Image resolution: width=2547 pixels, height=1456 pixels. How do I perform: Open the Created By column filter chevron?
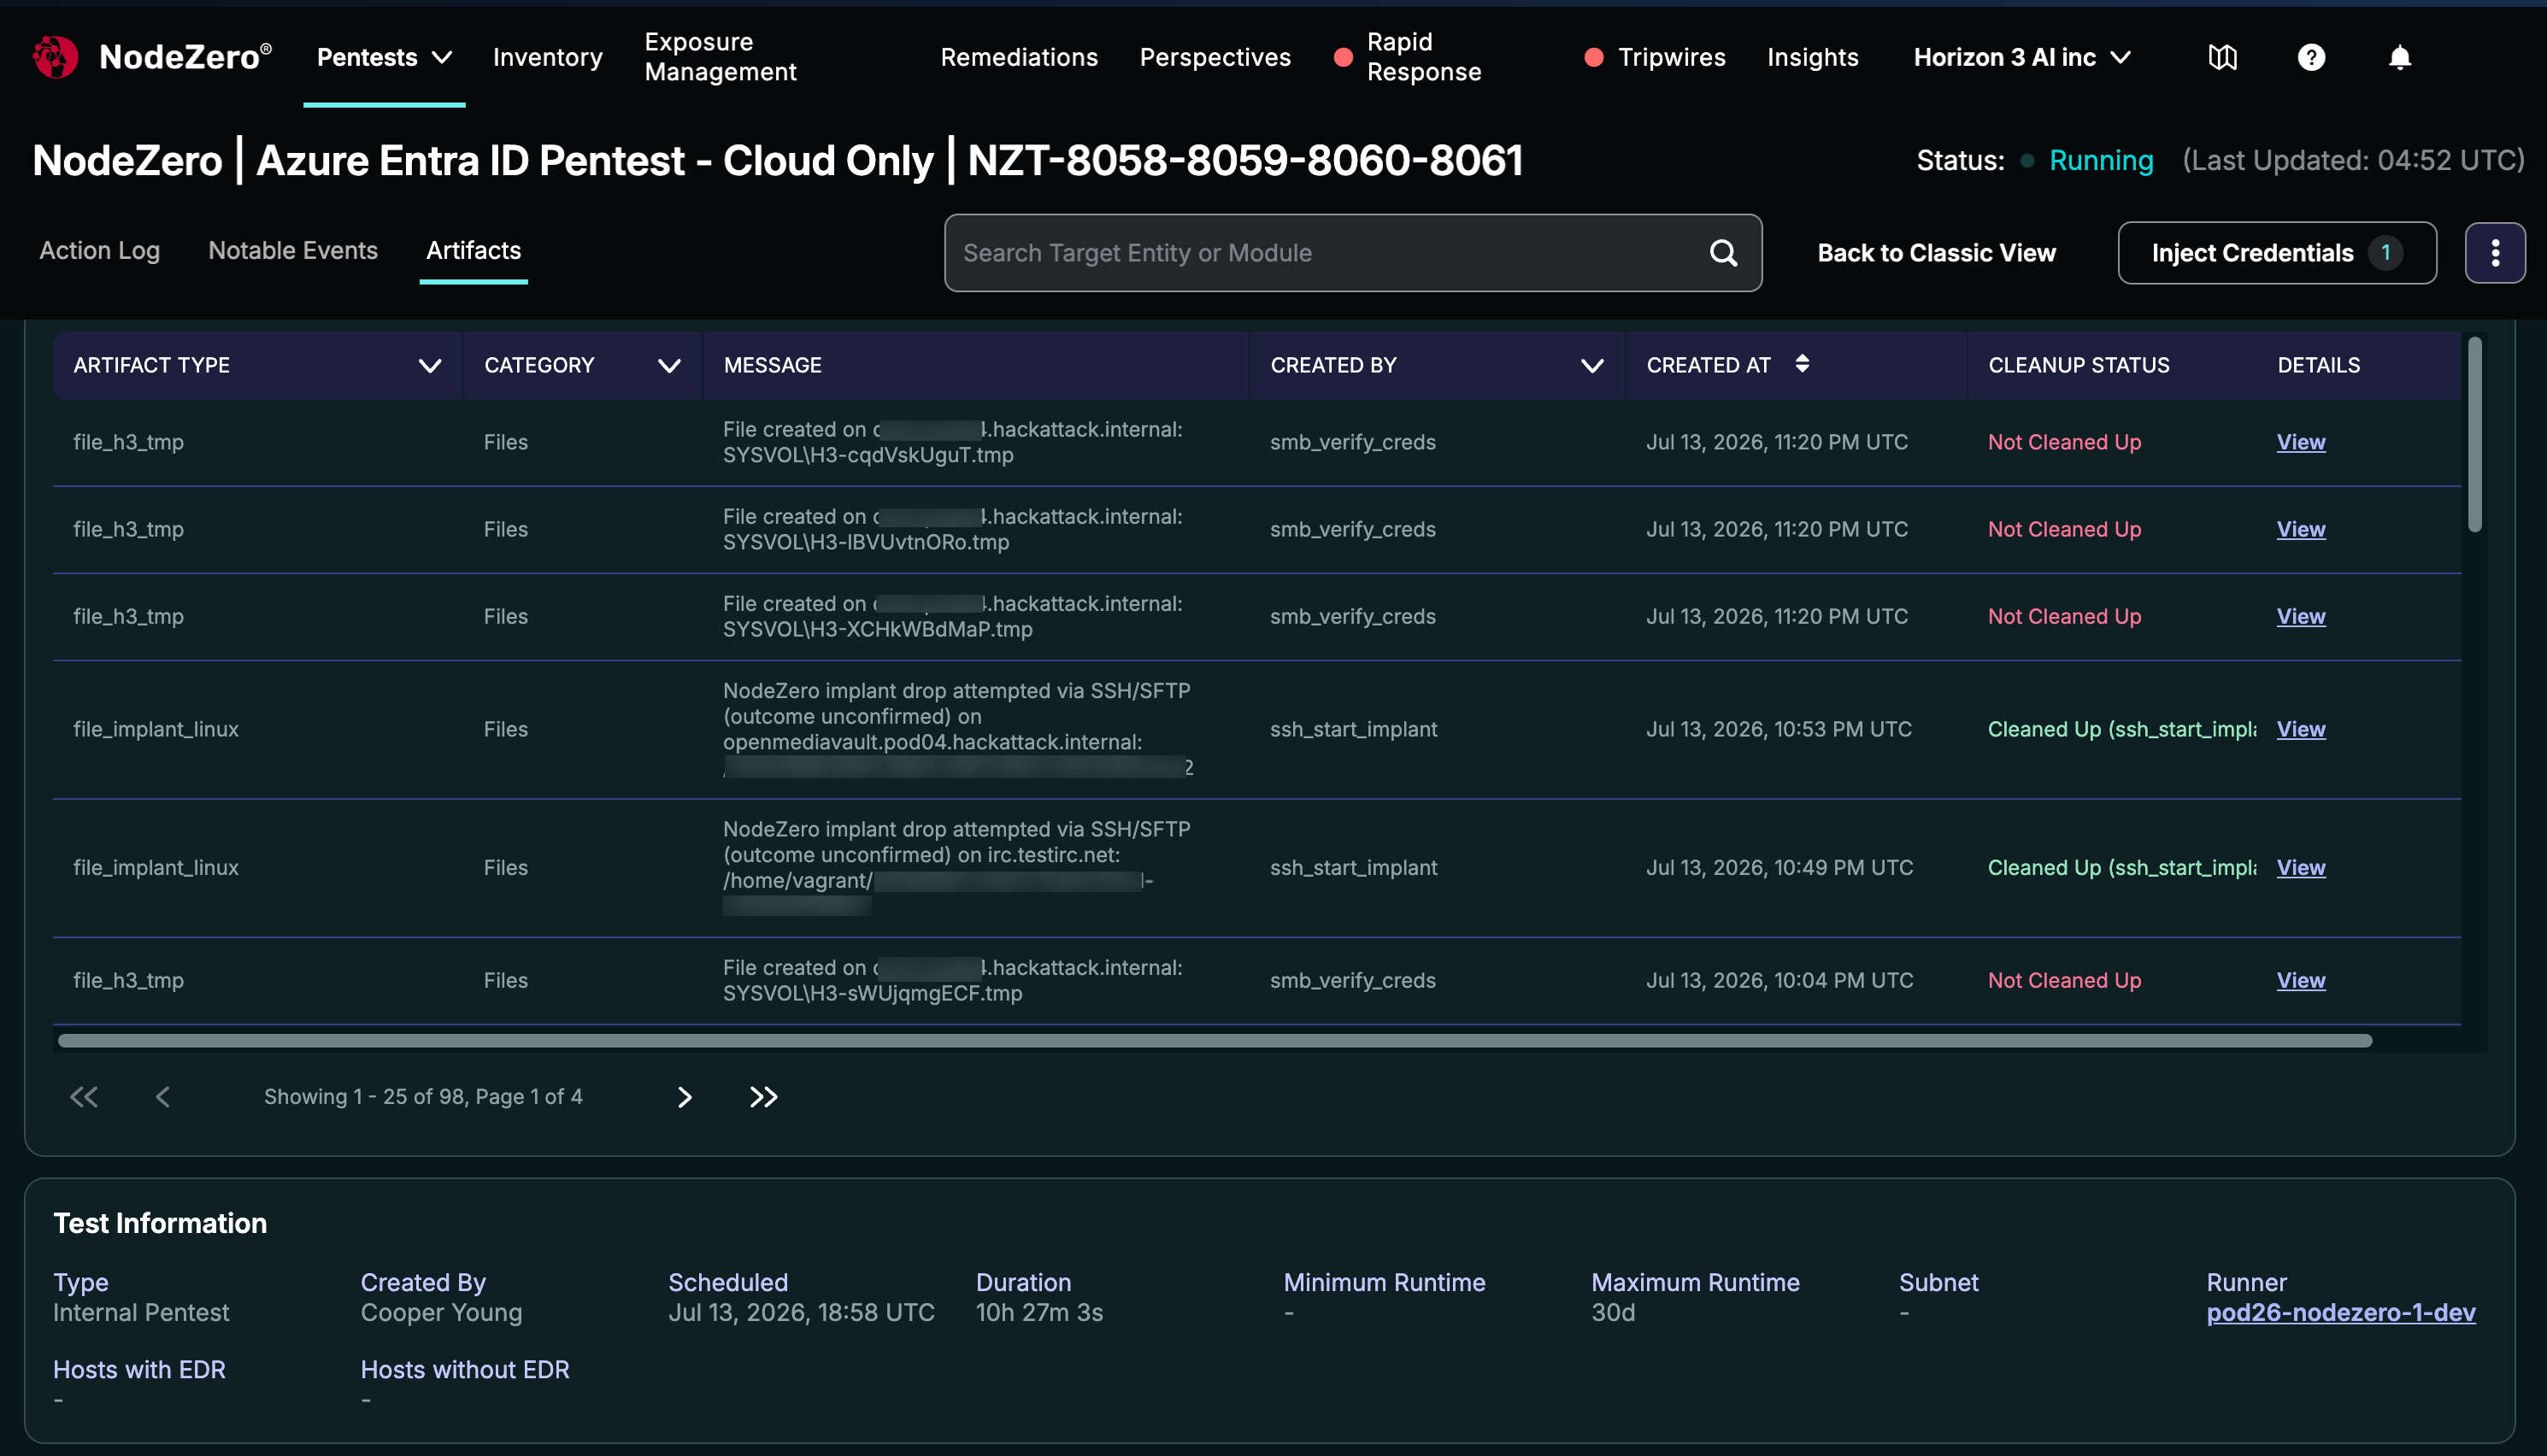tap(1592, 365)
